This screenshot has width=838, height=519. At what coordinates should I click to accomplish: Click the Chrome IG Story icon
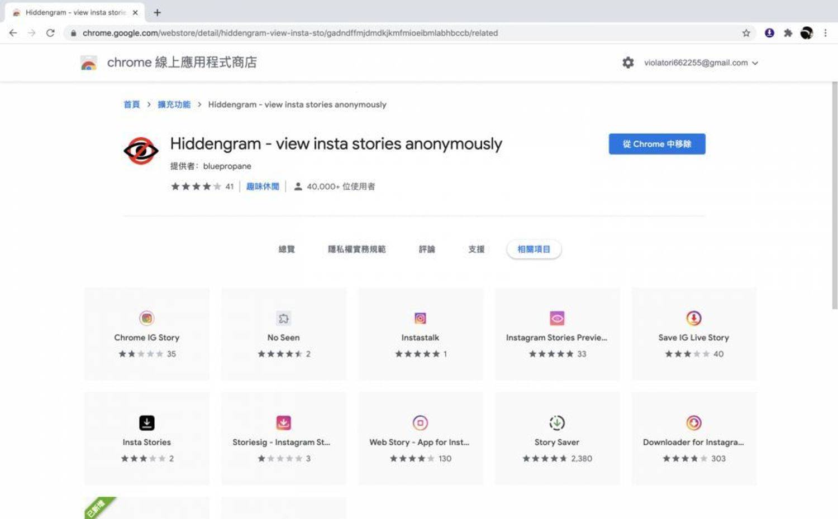tap(146, 318)
